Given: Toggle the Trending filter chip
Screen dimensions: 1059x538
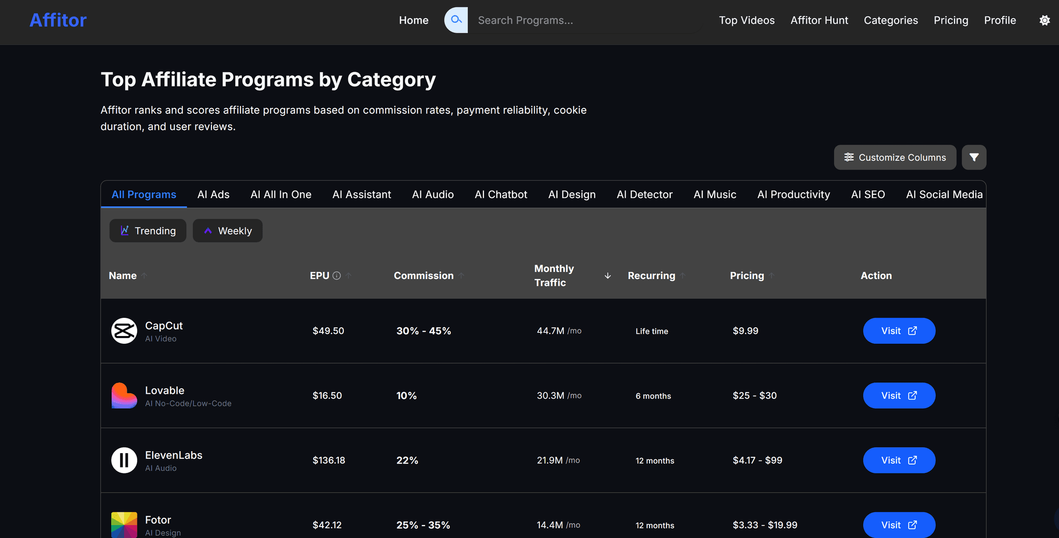Looking at the screenshot, I should pyautogui.click(x=148, y=230).
